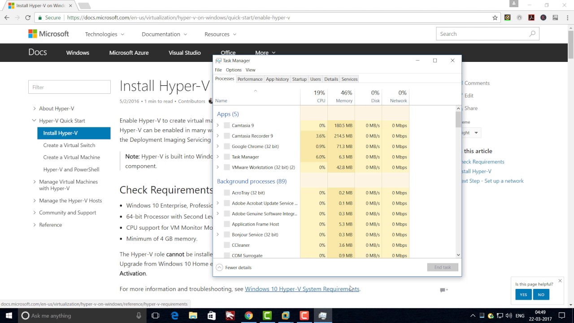The height and width of the screenshot is (323, 574).
Task: Click YES on page helpful prompt
Action: [x=523, y=295]
